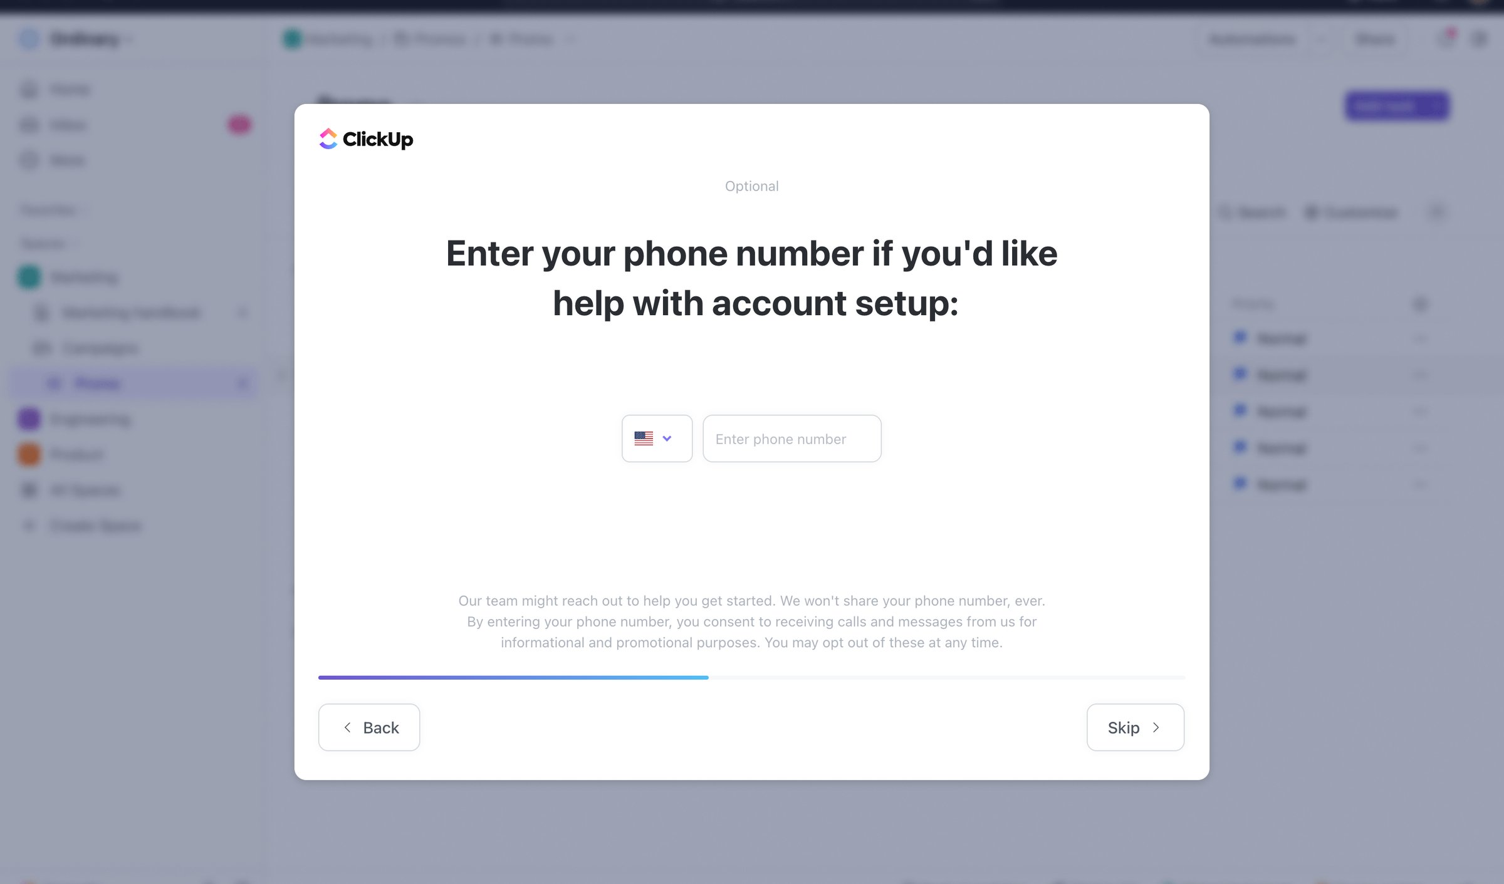The height and width of the screenshot is (884, 1504).
Task: Click the blurred purple Add Task button
Action: (x=1397, y=106)
